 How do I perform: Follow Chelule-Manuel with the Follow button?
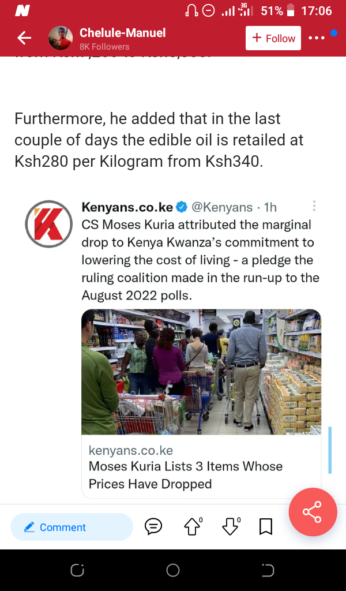pos(273,38)
